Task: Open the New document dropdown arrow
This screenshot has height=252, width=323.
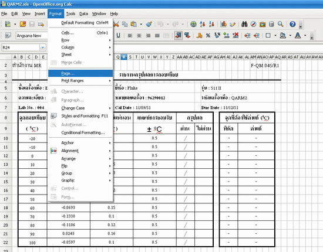Action: tap(15, 24)
